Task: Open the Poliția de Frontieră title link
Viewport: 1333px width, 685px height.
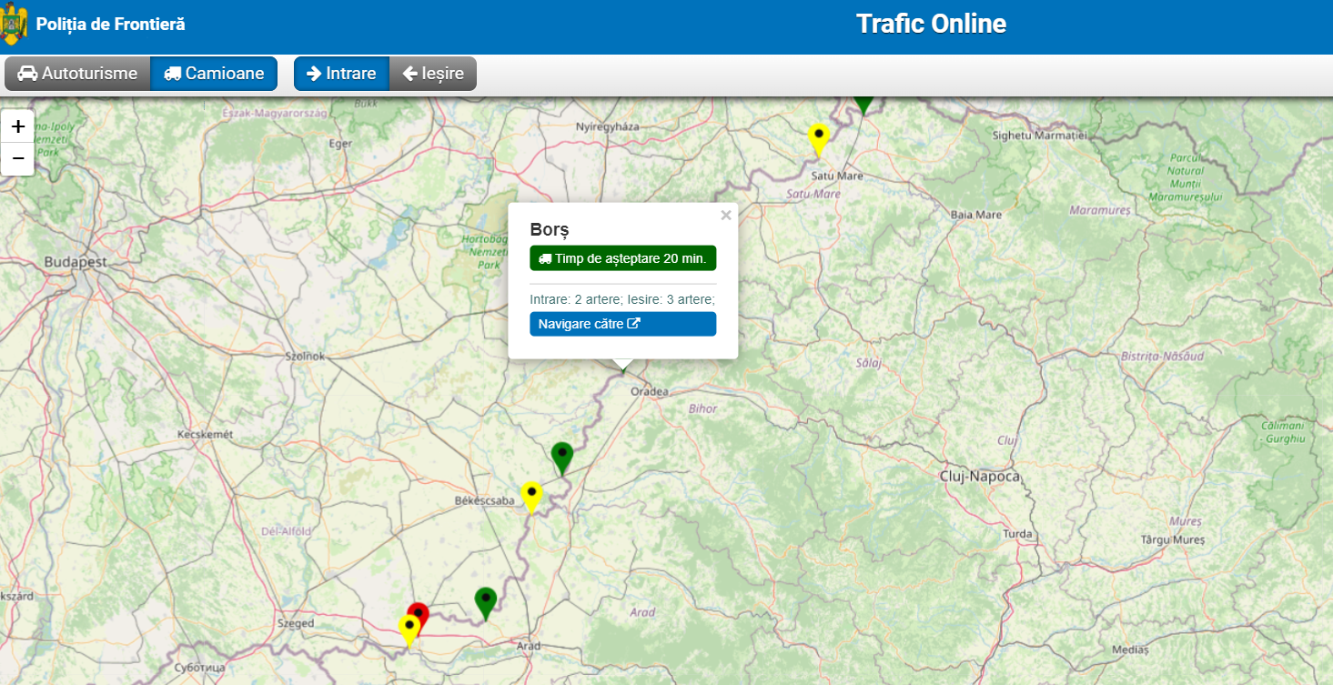Action: [110, 25]
